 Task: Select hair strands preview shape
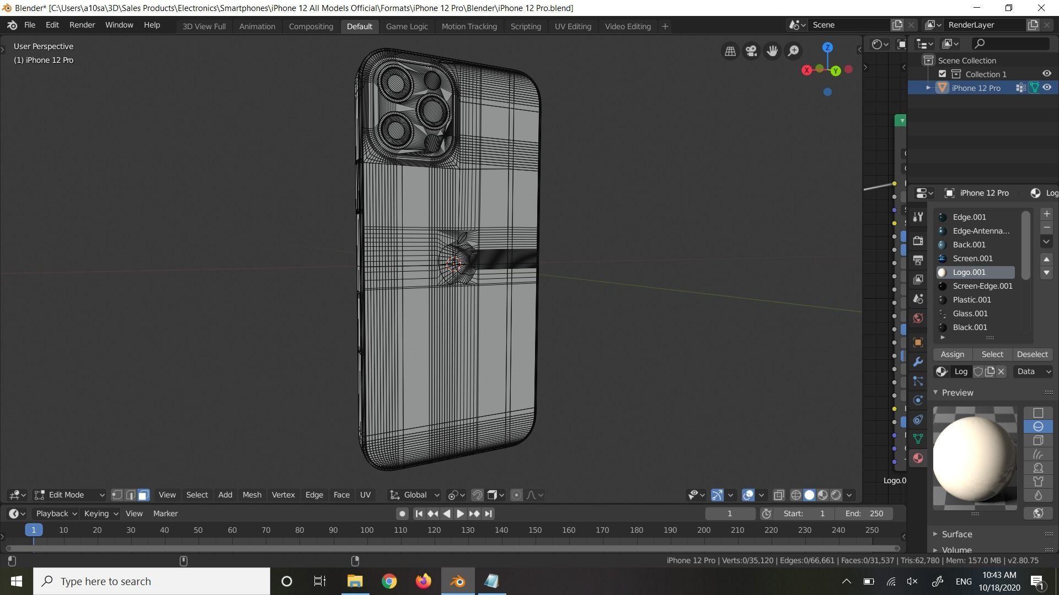1038,454
